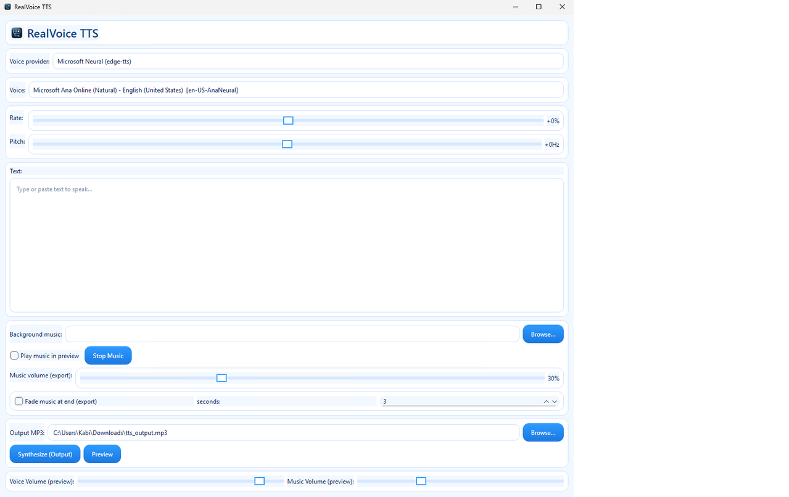Click the Synthesize (Output) button
The width and height of the screenshot is (789, 497).
pos(45,454)
